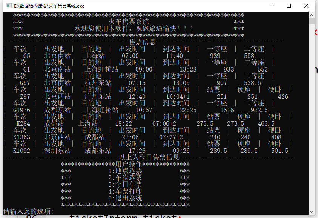Click first-class price 939
This screenshot has width=318, height=218.
click(x=215, y=56)
